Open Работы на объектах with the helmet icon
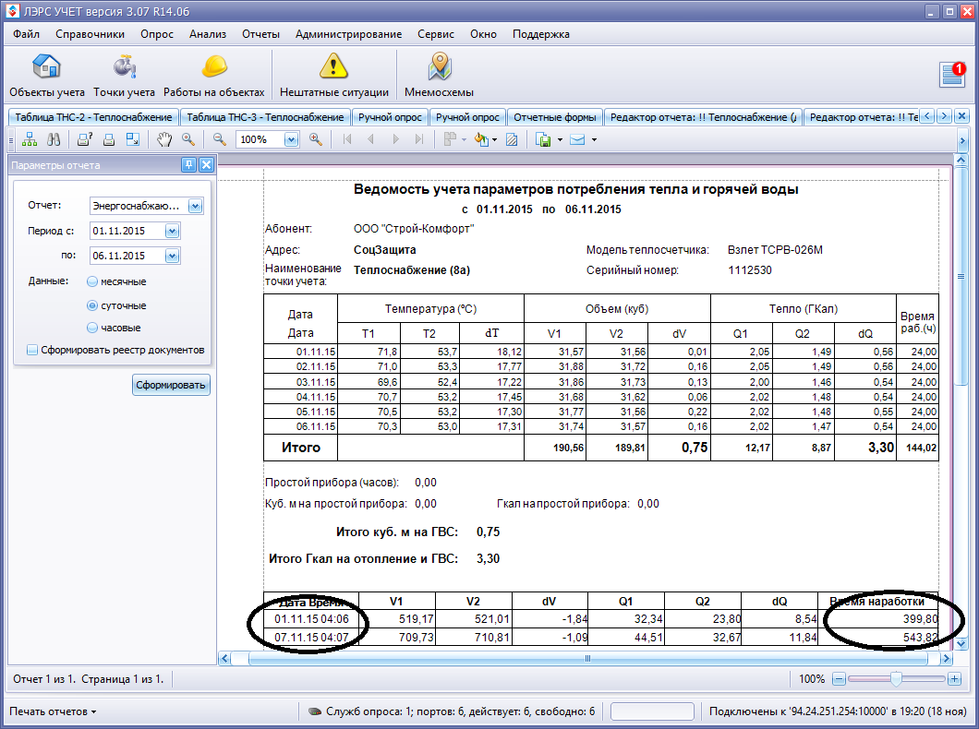The height and width of the screenshot is (729, 979). tap(214, 76)
